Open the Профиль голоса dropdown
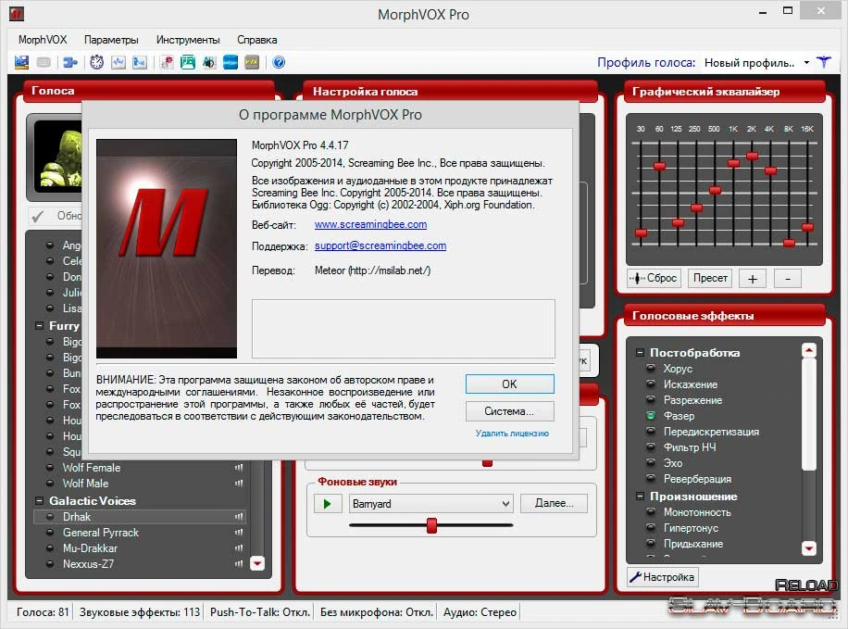The image size is (848, 629). [806, 63]
